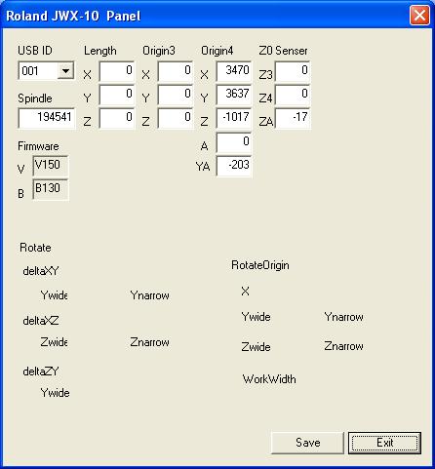Save the panel settings

click(x=307, y=443)
